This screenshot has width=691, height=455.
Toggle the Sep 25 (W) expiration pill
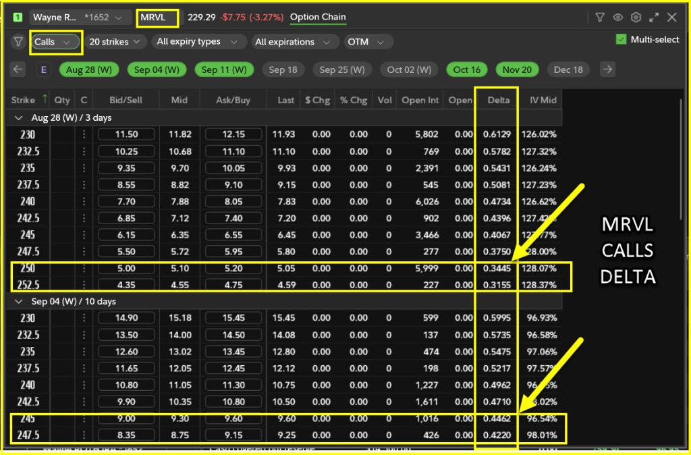(x=342, y=70)
